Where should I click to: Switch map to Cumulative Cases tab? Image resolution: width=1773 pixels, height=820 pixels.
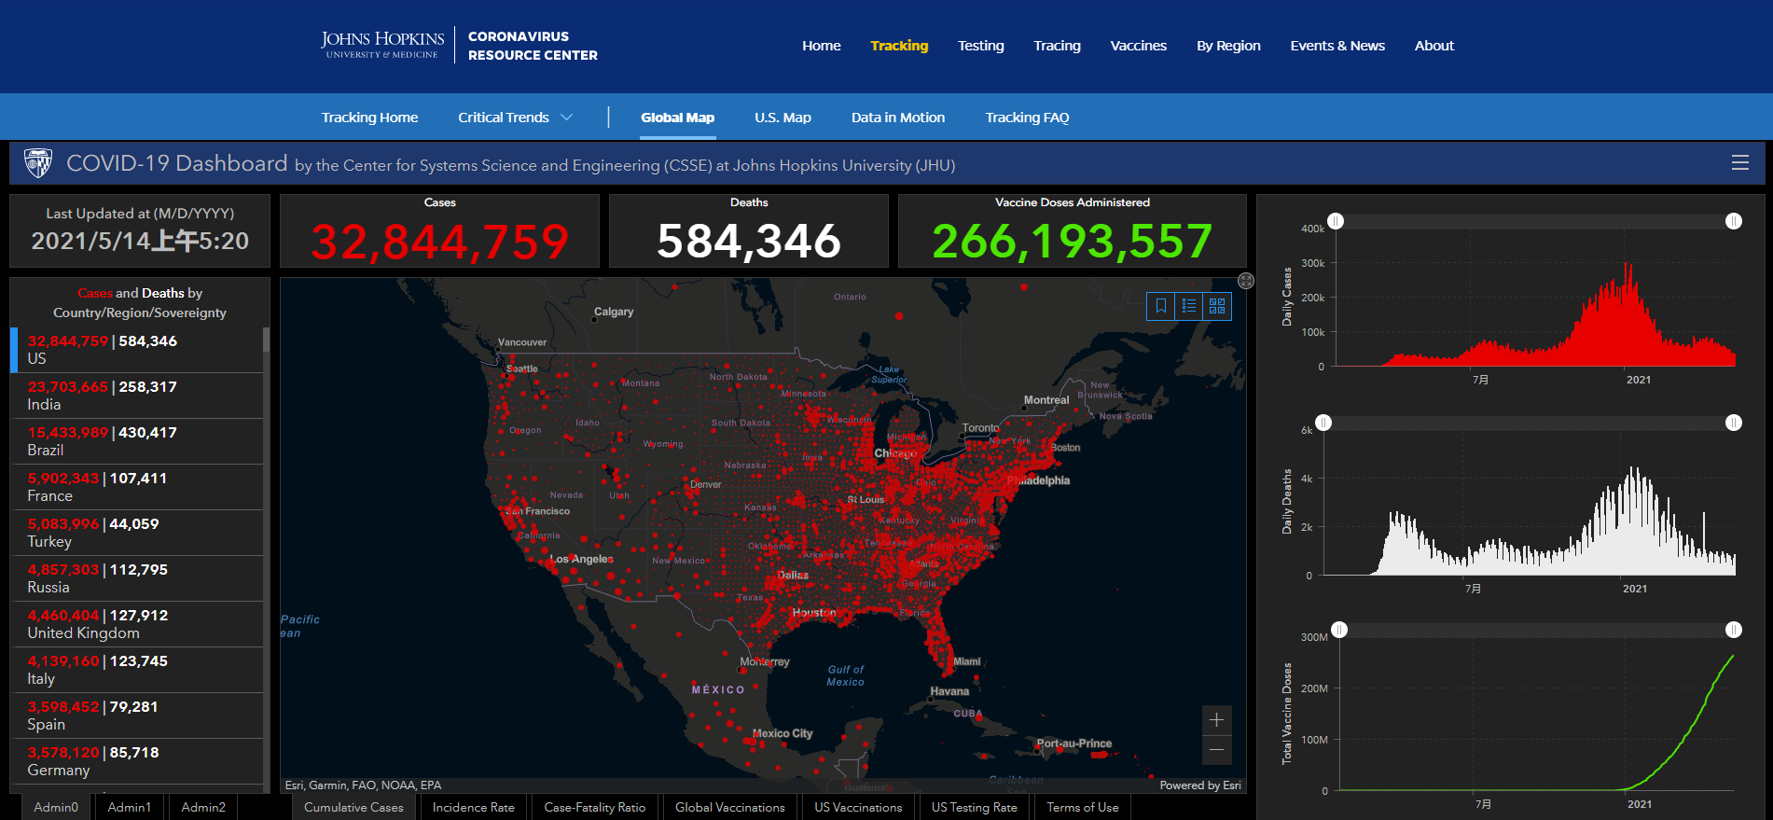pos(353,807)
